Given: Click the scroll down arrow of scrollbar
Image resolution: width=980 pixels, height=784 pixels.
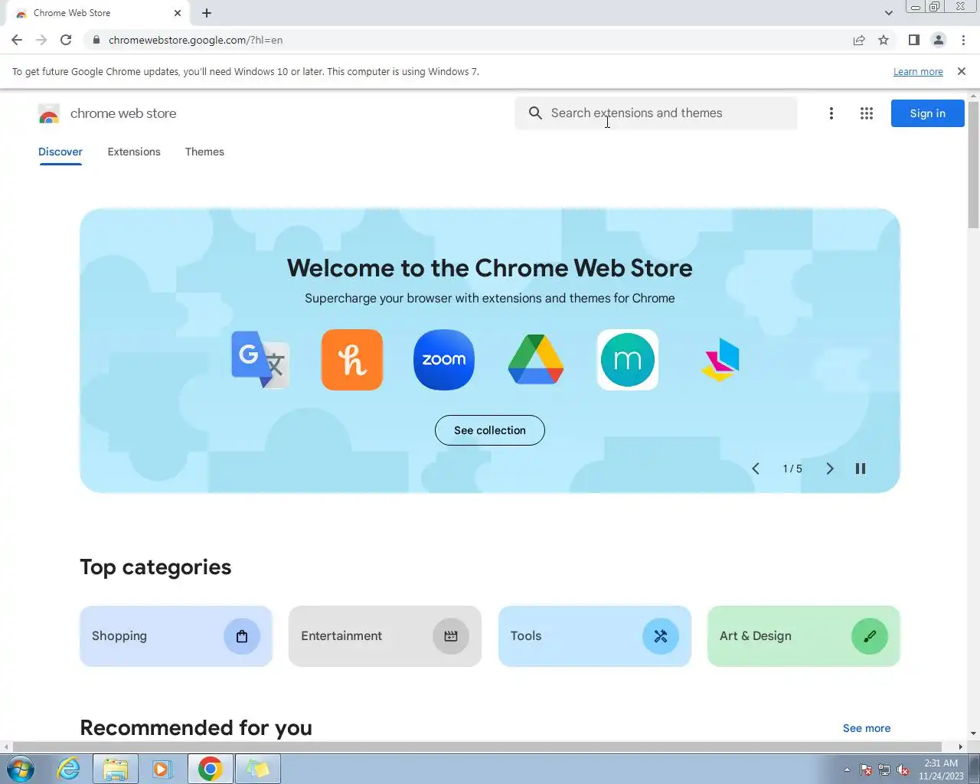Looking at the screenshot, I should click(974, 733).
